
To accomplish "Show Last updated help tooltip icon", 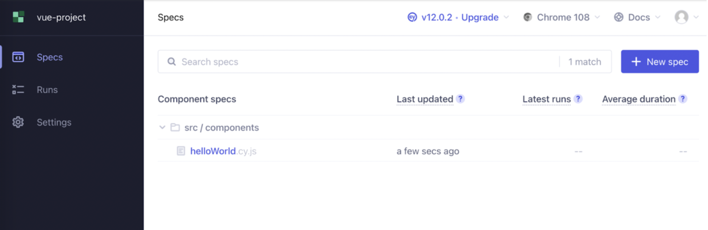I will 460,99.
